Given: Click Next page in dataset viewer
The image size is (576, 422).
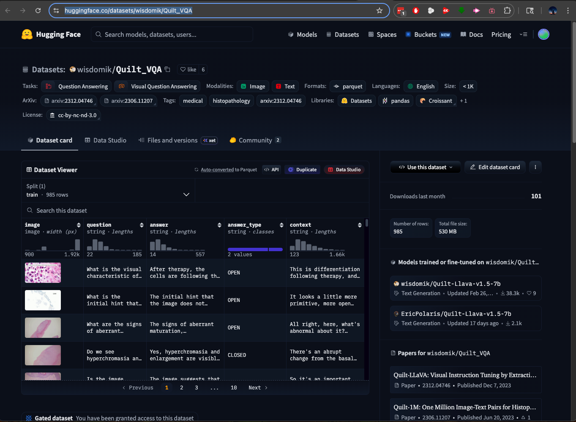Looking at the screenshot, I should coord(258,388).
